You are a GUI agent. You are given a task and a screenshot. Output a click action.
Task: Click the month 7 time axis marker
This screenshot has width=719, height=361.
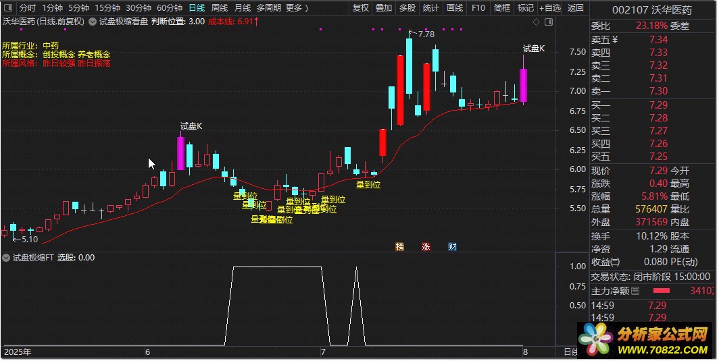(x=323, y=352)
